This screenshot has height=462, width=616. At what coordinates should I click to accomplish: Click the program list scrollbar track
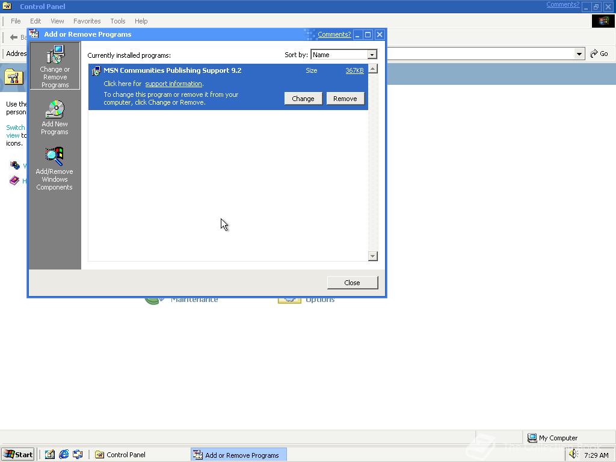tap(373, 162)
